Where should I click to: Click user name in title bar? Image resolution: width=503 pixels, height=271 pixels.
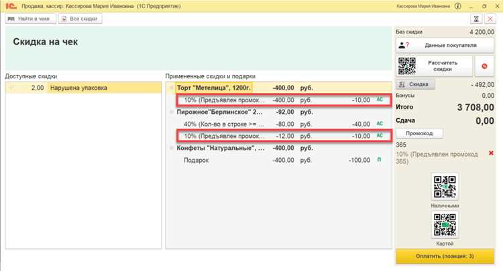(423, 6)
